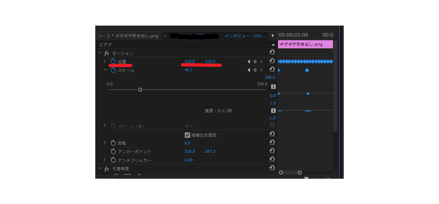
Task: Expand the 位置 property
Action: (105, 61)
